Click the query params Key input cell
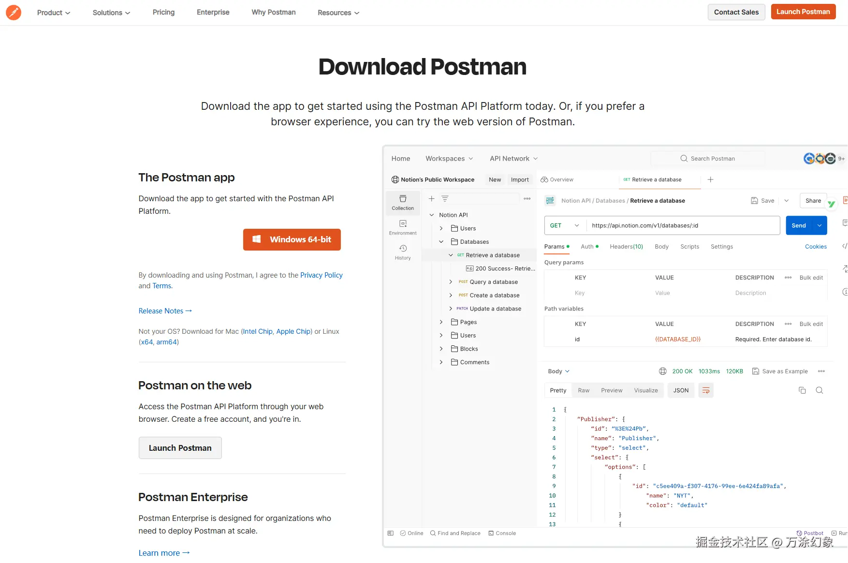This screenshot has width=848, height=563. [580, 293]
